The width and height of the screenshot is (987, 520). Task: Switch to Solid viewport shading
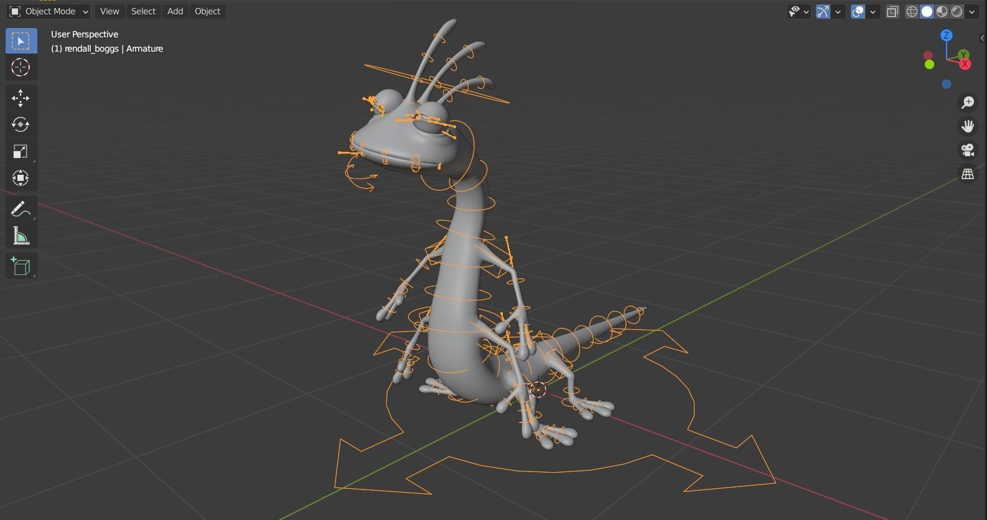tap(927, 11)
